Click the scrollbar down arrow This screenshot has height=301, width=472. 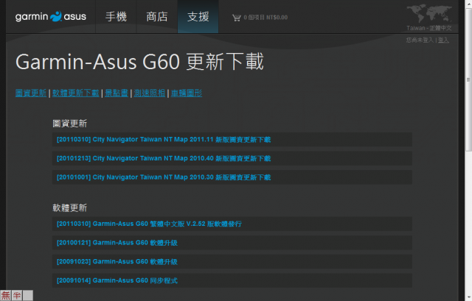coord(468,298)
